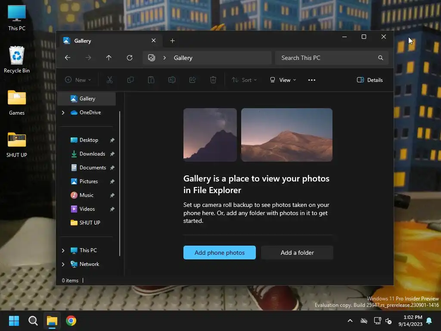Open the Sort dropdown
The image size is (441, 331).
[x=244, y=80]
